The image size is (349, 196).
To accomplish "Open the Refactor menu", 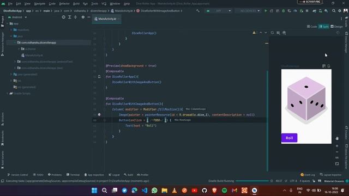I will click(x=64, y=4).
